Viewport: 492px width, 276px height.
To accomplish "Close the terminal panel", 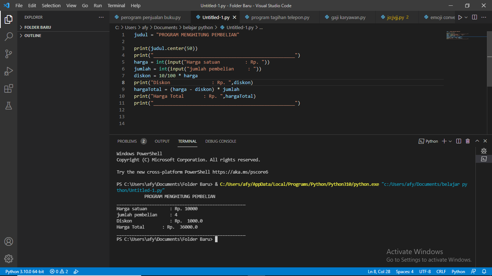I will click(x=485, y=141).
